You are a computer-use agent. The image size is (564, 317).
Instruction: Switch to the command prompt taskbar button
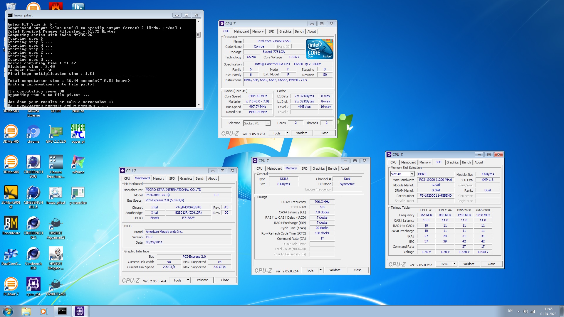(62, 311)
